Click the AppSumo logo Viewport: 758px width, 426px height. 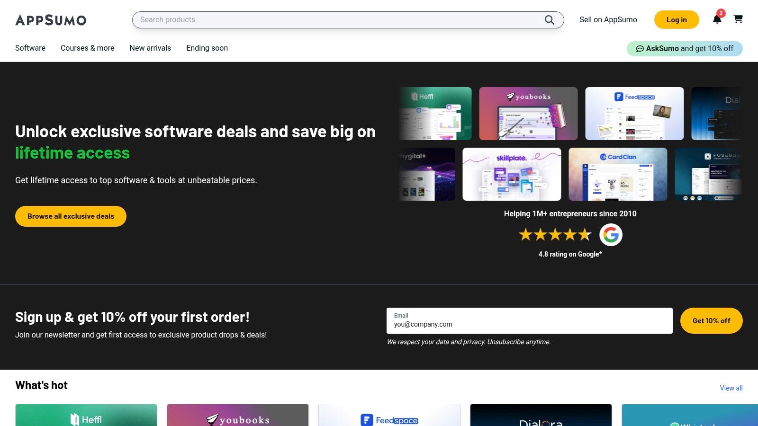point(51,20)
